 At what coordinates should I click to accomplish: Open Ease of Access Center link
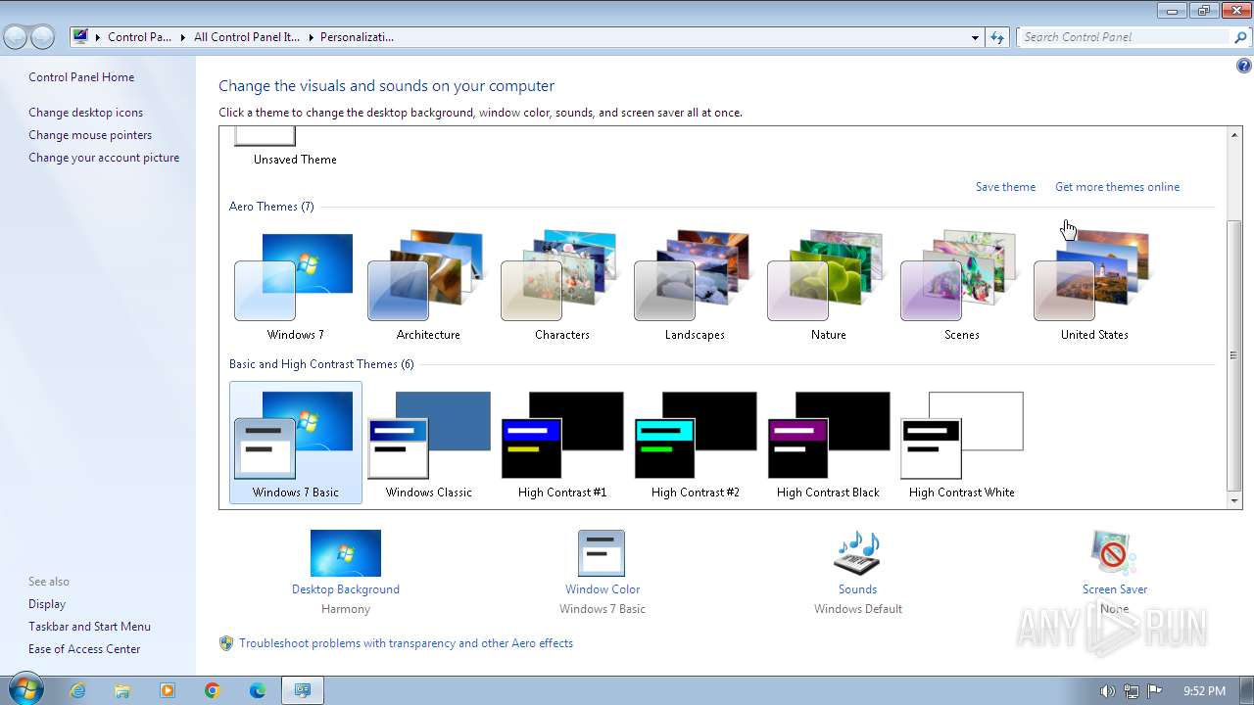pos(84,649)
